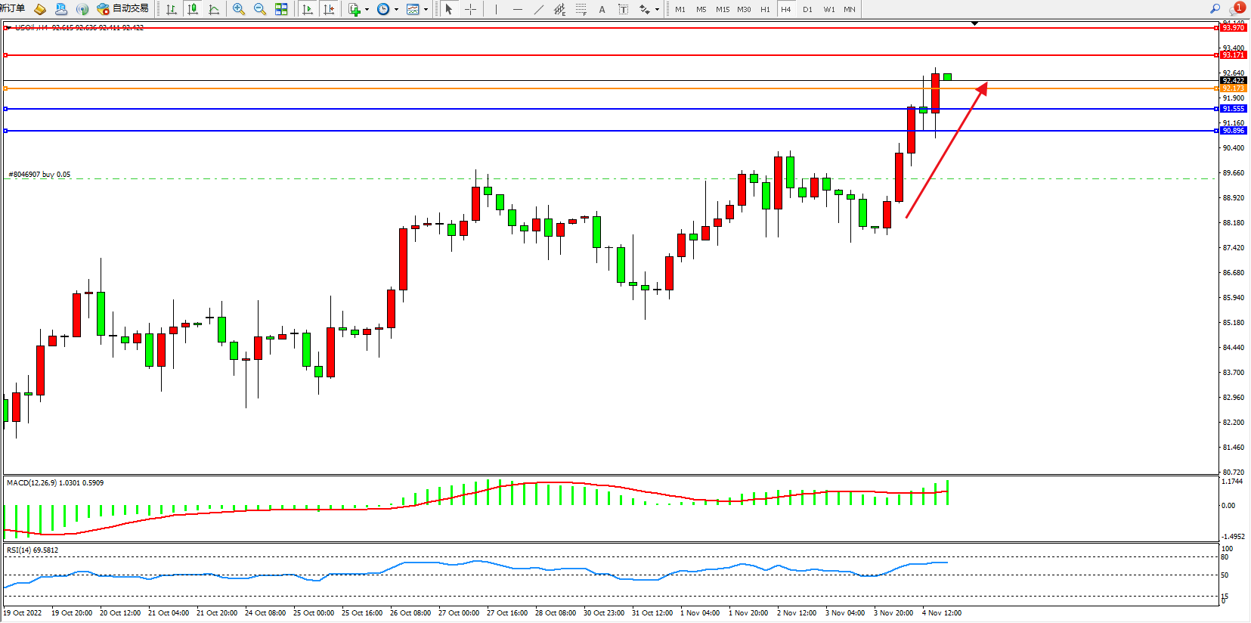Click the New Order button
The height and width of the screenshot is (623, 1251).
[x=12, y=8]
